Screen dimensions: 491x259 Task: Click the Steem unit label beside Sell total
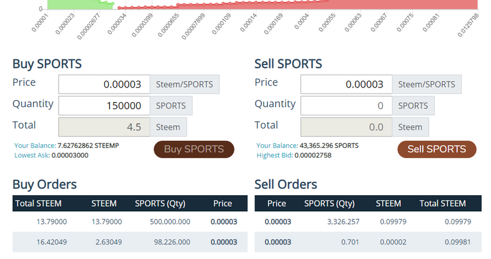[410, 127]
